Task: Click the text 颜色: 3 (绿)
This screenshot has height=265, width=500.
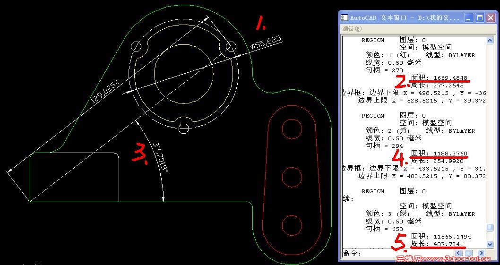Action: click(x=388, y=214)
